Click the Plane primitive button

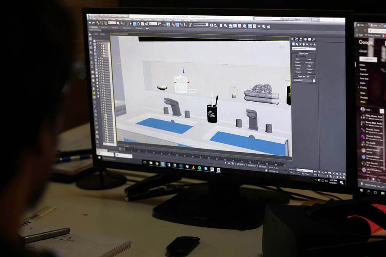(310, 72)
